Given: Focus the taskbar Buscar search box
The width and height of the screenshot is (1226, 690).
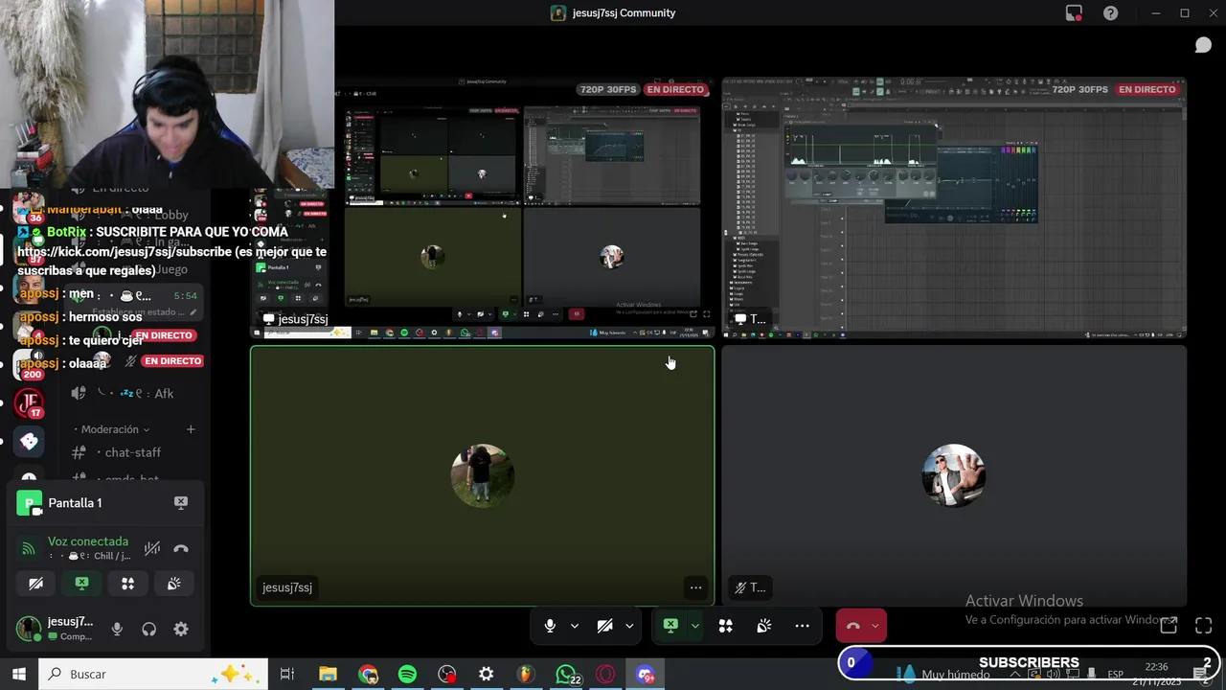Looking at the screenshot, I should coord(153,674).
